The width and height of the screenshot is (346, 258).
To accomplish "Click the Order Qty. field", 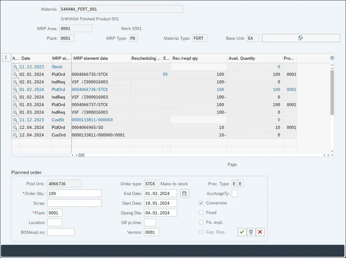I will coord(74,193).
